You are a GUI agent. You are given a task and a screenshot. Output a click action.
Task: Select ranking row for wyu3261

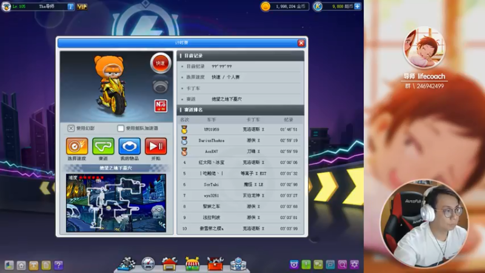click(240, 195)
